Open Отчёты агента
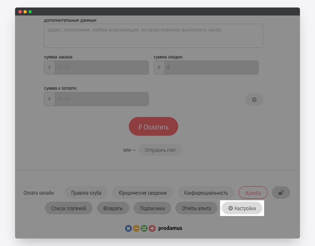Screen dimensions: 315x246 [196, 208]
